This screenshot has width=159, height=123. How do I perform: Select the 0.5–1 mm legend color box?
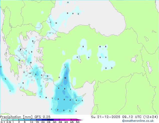click(x=10, y=120)
